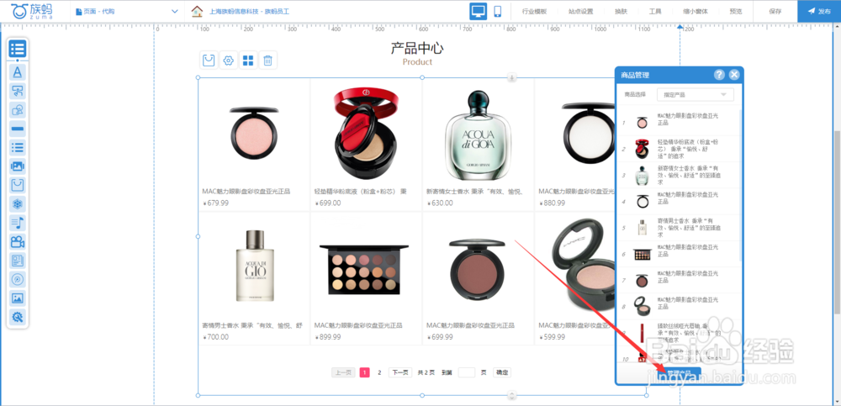The height and width of the screenshot is (406, 841).
Task: Click the page vertical scrollbar on the right edge
Action: [x=838, y=223]
